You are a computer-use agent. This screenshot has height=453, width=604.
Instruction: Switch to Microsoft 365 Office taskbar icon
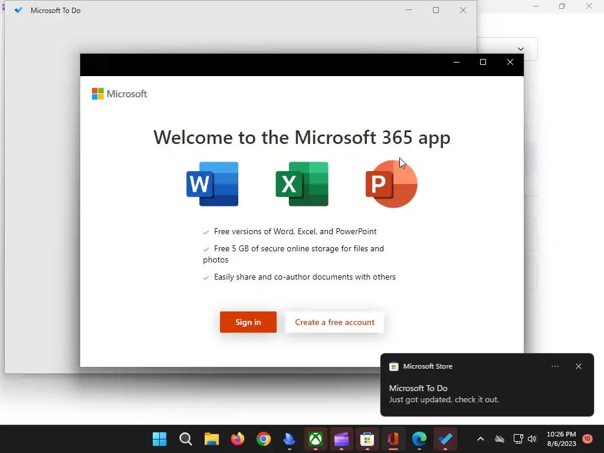[x=393, y=439]
